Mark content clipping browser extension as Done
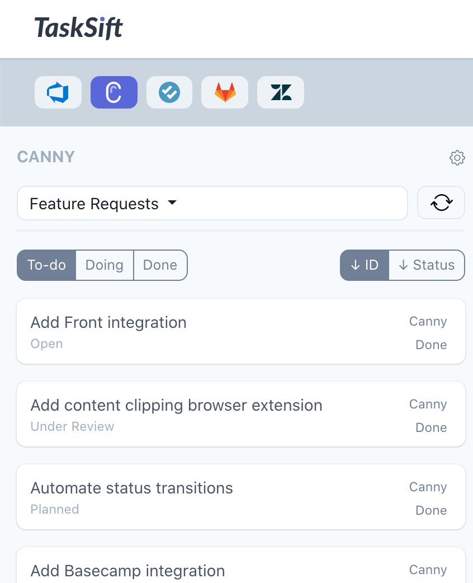The image size is (473, 583). click(431, 427)
